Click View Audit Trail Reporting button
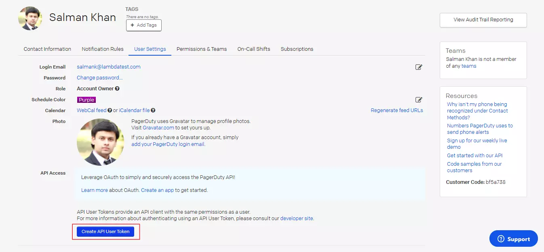Screen dimensions: 544x252 pyautogui.click(x=483, y=20)
